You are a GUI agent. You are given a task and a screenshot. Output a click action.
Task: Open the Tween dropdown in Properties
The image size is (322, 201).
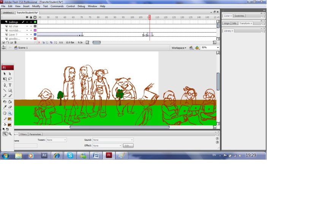pyautogui.click(x=56, y=140)
